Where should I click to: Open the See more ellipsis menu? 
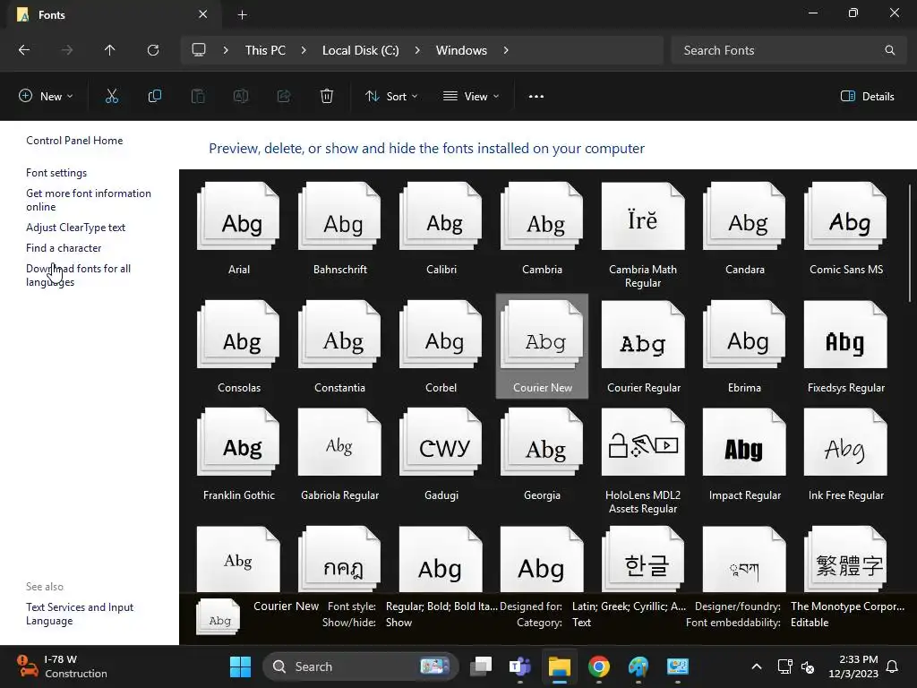(x=536, y=97)
